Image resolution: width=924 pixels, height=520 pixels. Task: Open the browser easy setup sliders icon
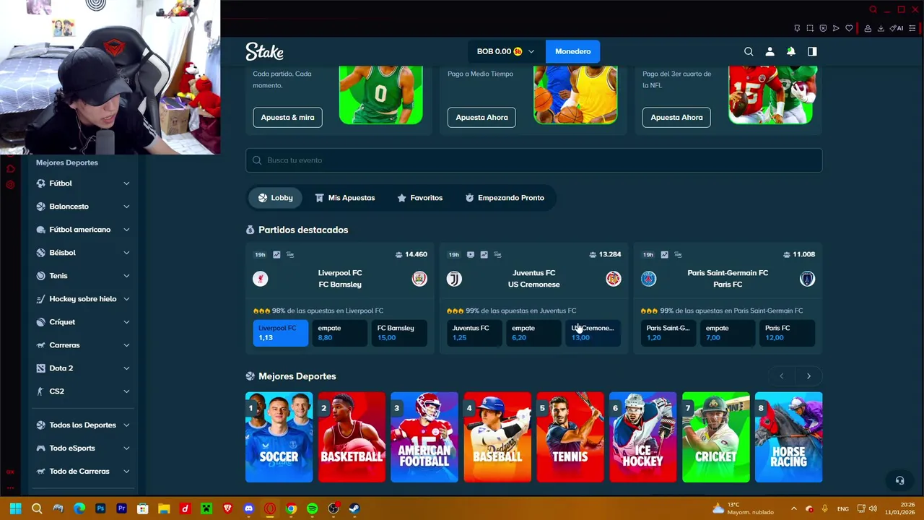pos(913,28)
